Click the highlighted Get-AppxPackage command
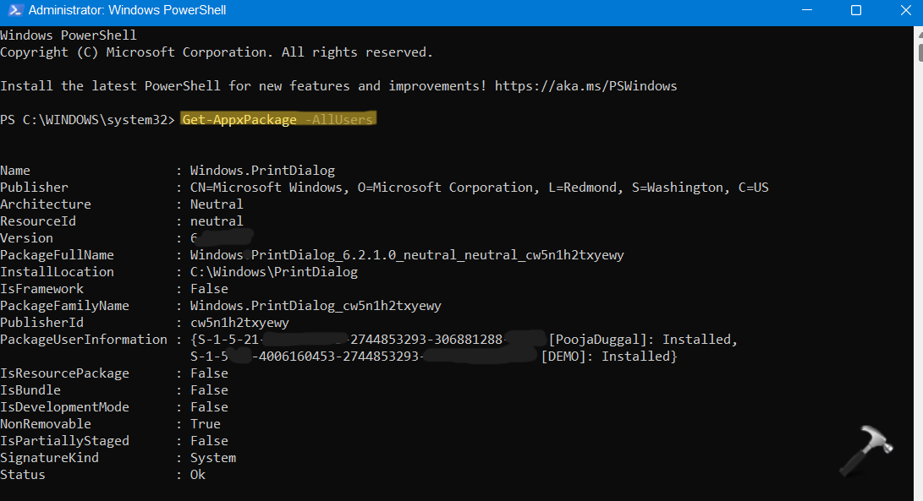The width and height of the screenshot is (923, 501). click(239, 120)
